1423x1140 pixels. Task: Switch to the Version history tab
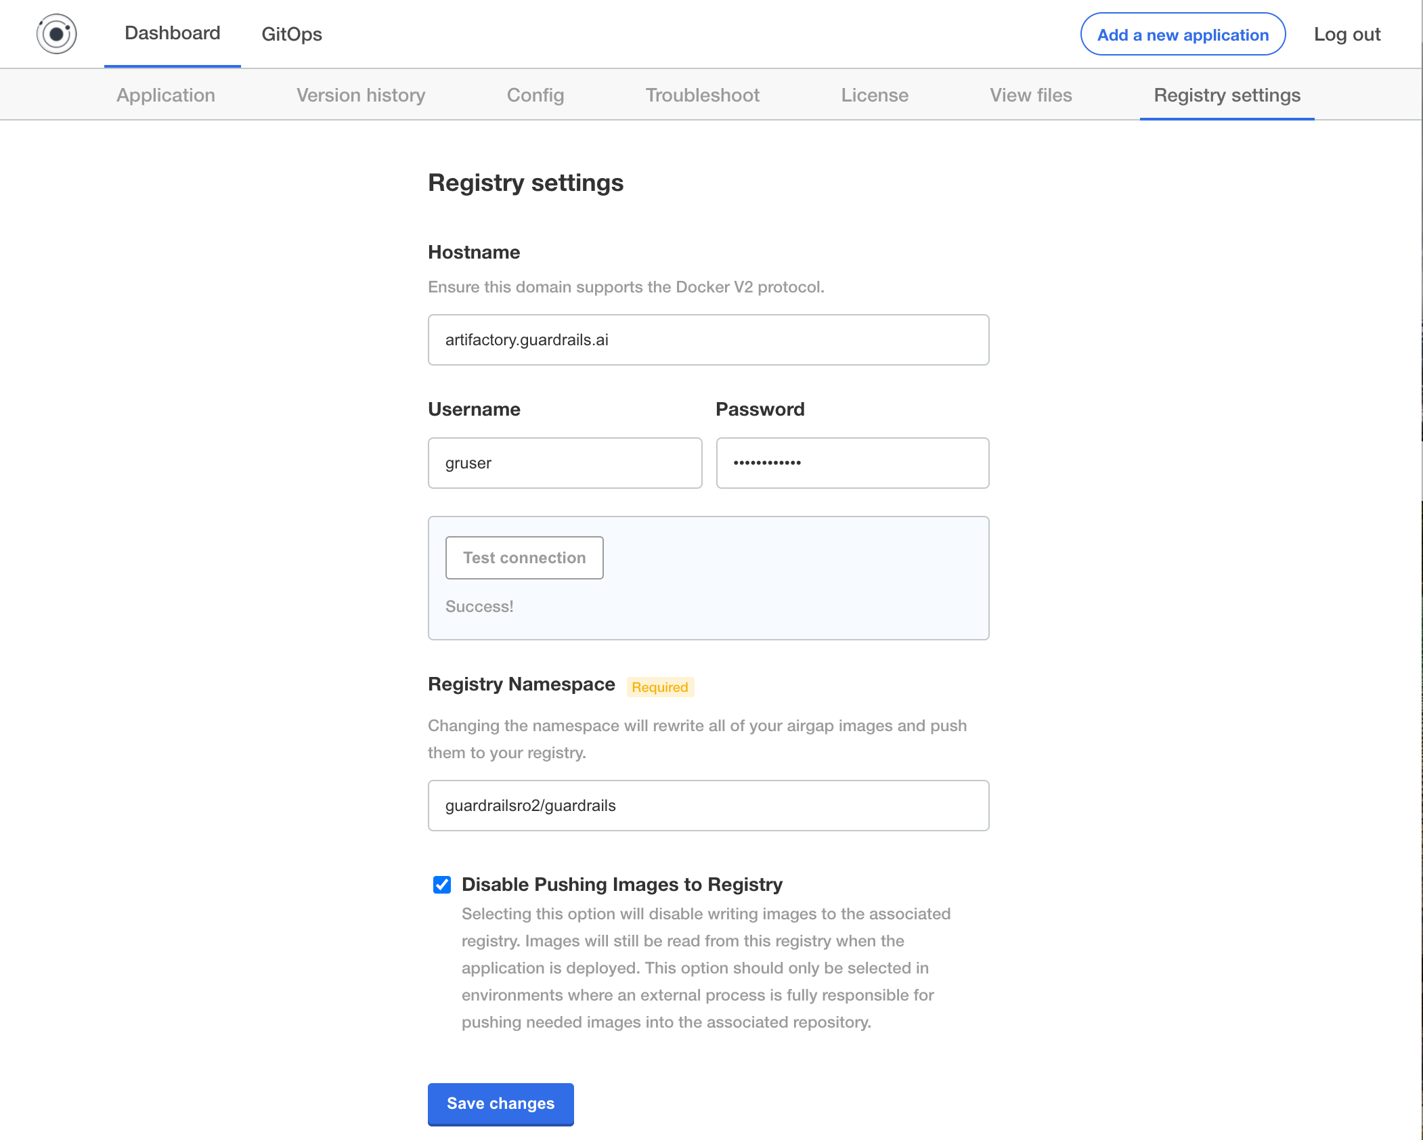point(361,94)
